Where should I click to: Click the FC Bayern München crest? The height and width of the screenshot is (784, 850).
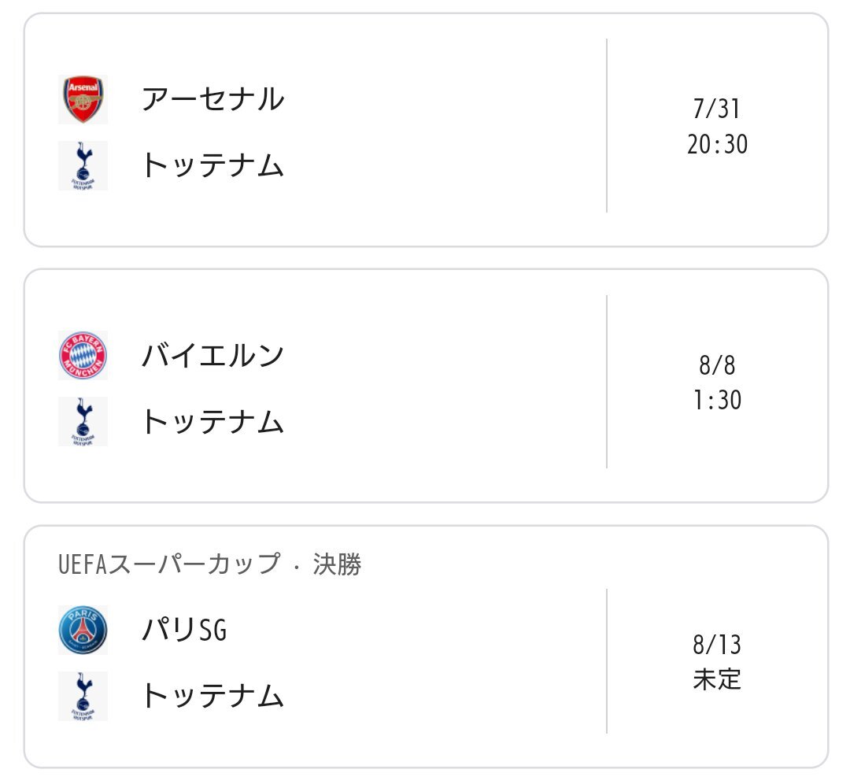point(83,355)
